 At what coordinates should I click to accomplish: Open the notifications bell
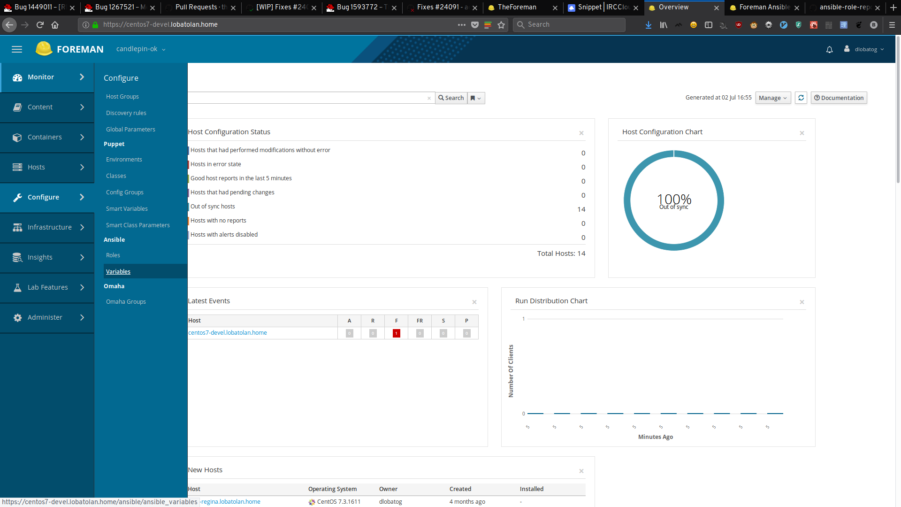(829, 49)
